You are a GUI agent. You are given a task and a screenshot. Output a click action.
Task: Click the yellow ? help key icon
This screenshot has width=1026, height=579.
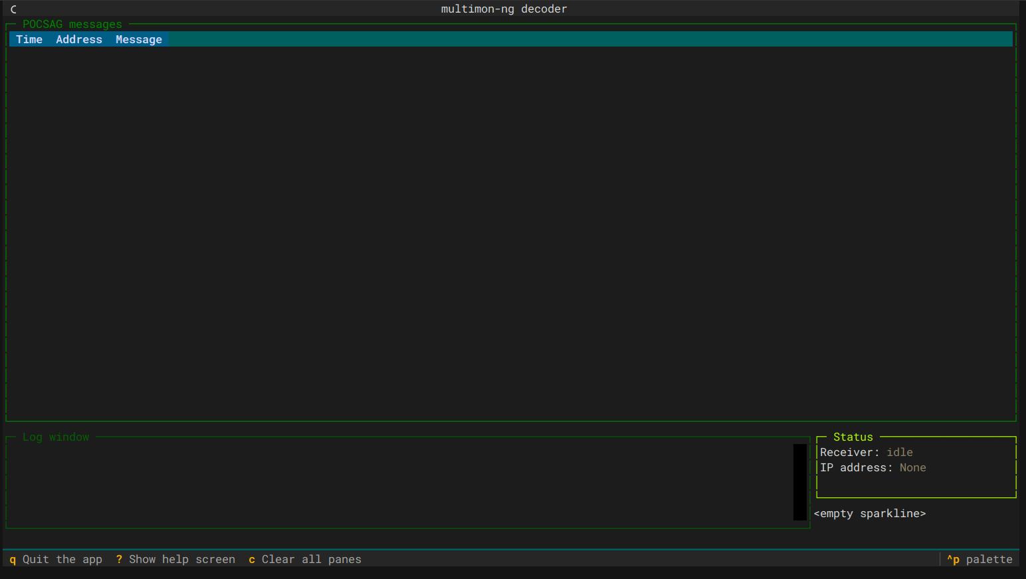point(118,559)
